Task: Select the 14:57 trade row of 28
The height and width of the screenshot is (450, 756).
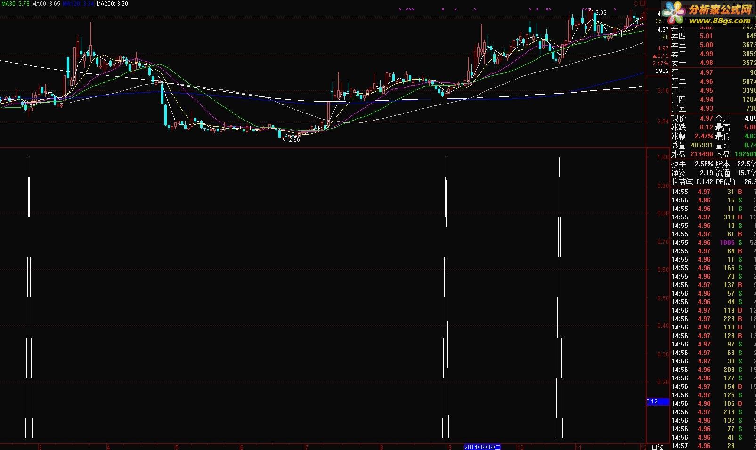Action: 713,446
